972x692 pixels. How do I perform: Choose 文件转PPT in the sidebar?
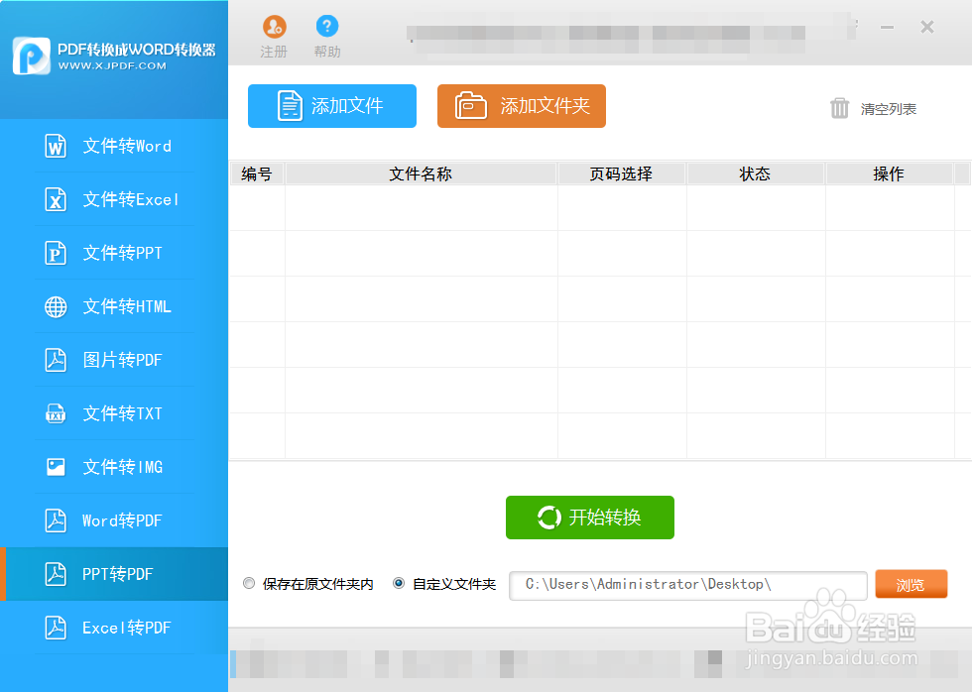point(114,253)
